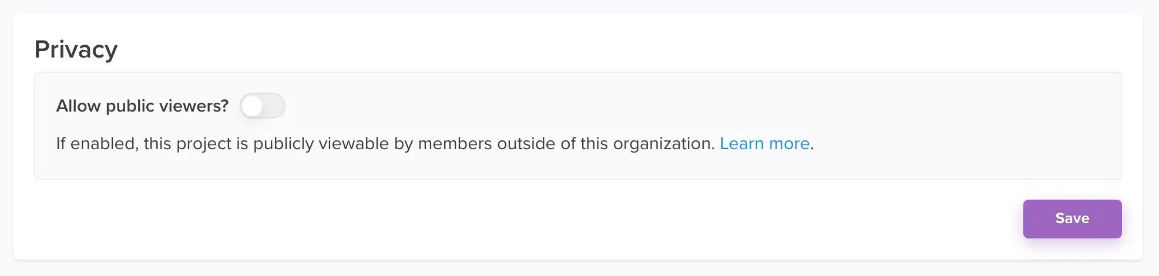Click 'Save' to confirm privacy changes

coord(1071,218)
